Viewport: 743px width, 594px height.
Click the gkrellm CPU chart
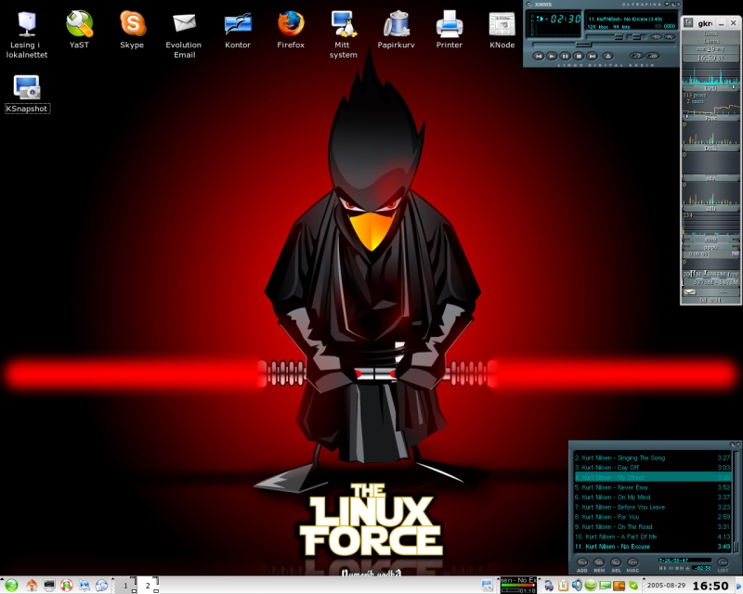(710, 77)
